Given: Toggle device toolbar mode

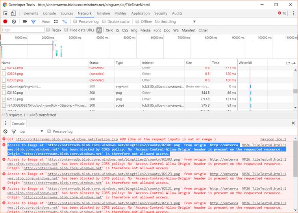Looking at the screenshot, I should point(14,13).
